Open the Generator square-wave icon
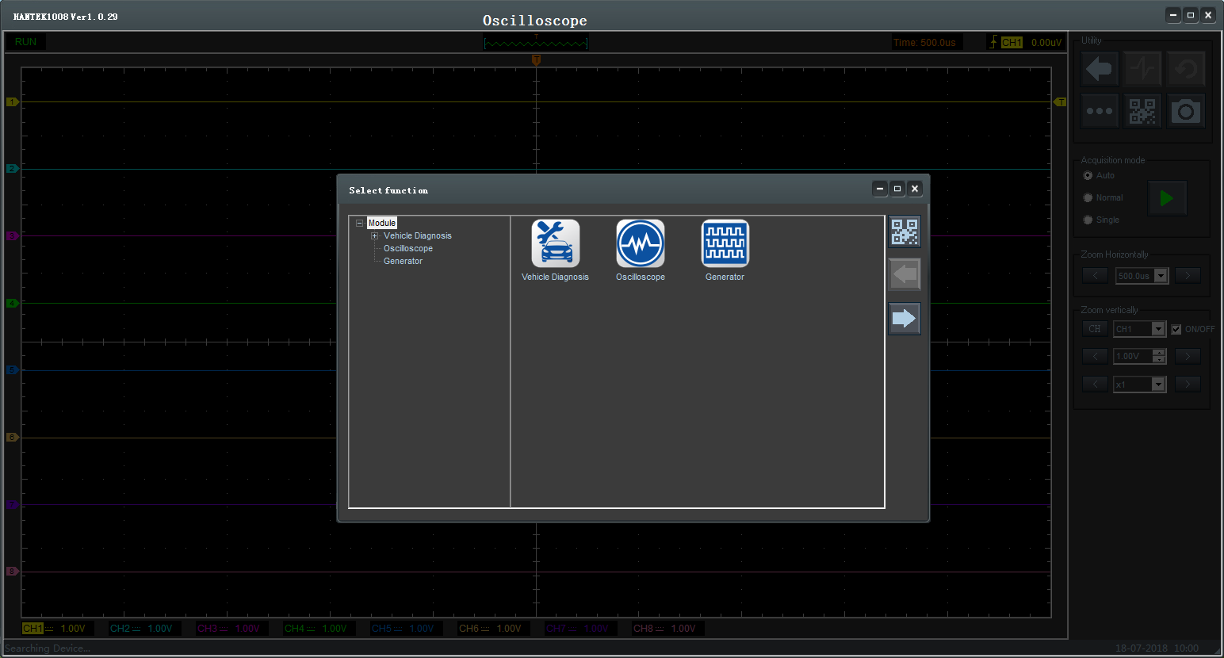 click(725, 244)
